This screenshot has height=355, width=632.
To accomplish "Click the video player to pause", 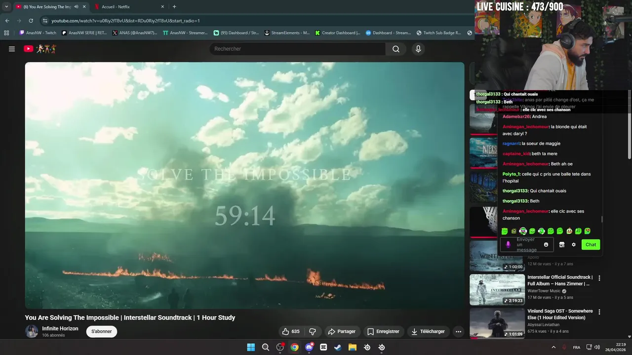I will (245, 185).
